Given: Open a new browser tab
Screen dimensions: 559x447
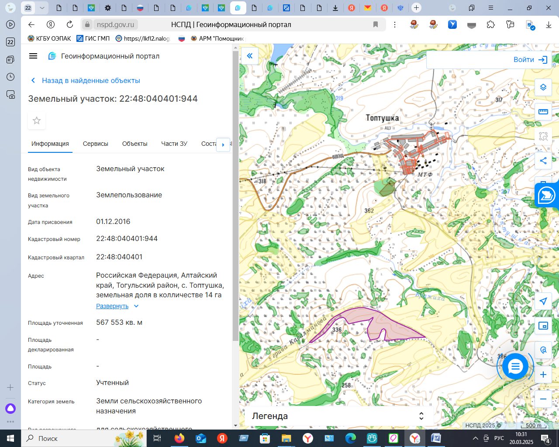Looking at the screenshot, I should coord(417,8).
